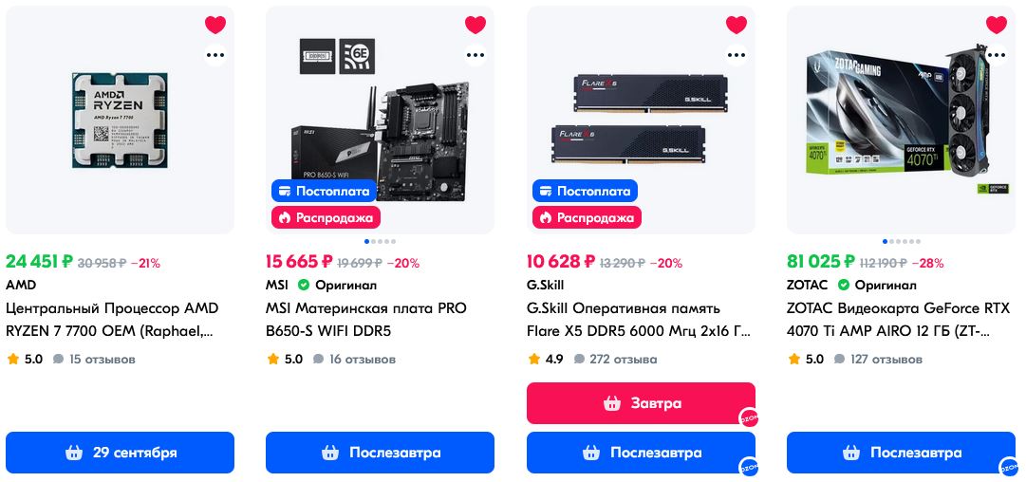Open more options for MSI motherboard
This screenshot has width=1026, height=482.
(476, 55)
